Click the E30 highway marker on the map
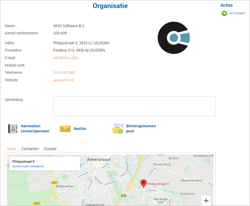Viewport: 250px width, 206px height. point(124,196)
